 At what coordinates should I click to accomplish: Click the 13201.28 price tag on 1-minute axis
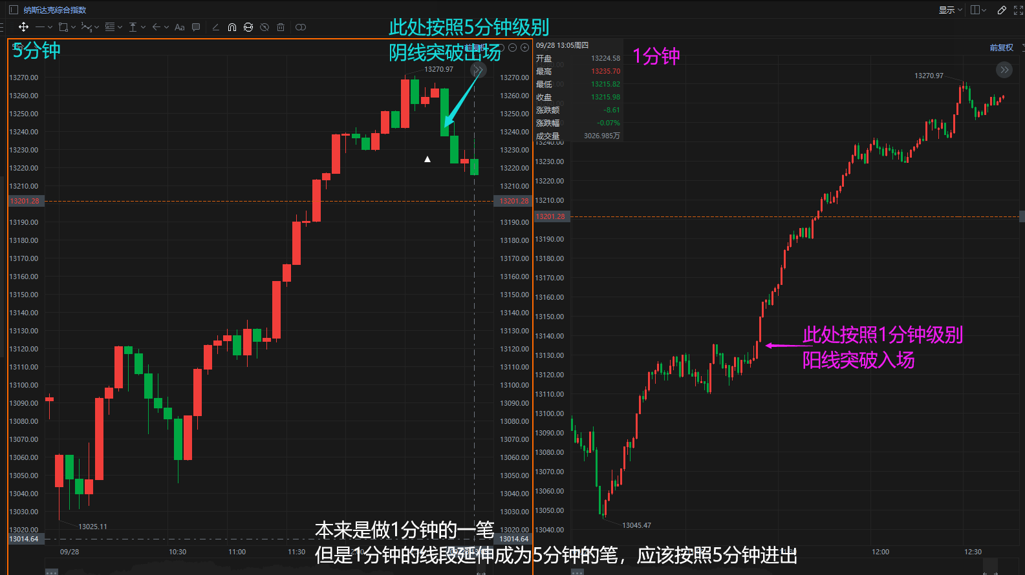(x=551, y=216)
